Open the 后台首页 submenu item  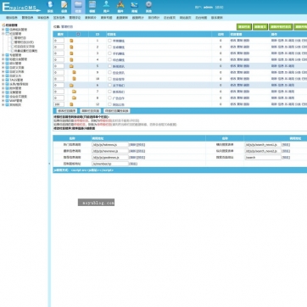pos(170,18)
